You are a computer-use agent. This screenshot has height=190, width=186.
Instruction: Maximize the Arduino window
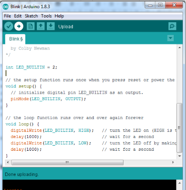point(160,5)
